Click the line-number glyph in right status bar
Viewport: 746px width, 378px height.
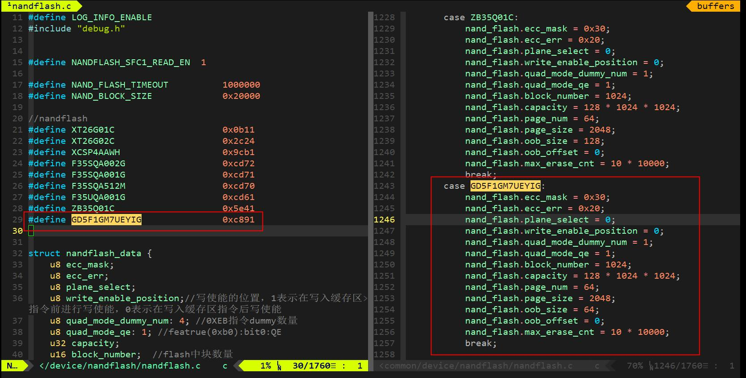pos(651,366)
